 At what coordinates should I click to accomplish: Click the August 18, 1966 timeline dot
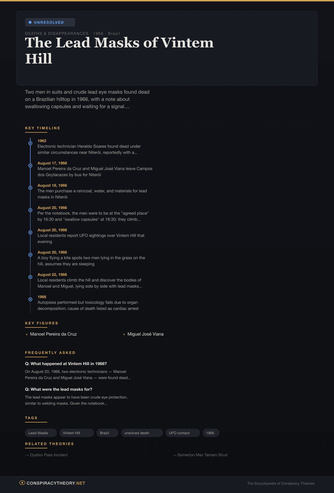pos(30,188)
